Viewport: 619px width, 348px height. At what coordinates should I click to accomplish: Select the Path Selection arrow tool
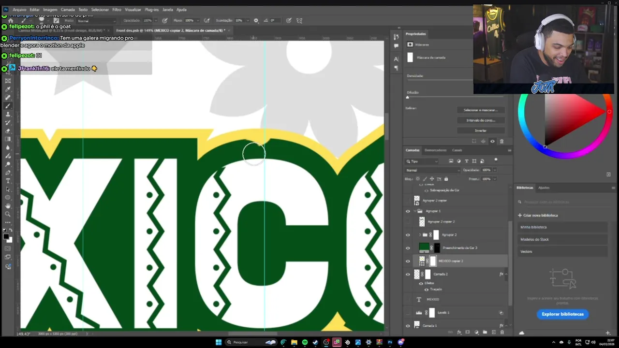(8, 189)
